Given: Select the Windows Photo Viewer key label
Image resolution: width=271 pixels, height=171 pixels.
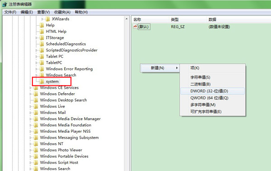Looking at the screenshot, I should pos(61,150).
